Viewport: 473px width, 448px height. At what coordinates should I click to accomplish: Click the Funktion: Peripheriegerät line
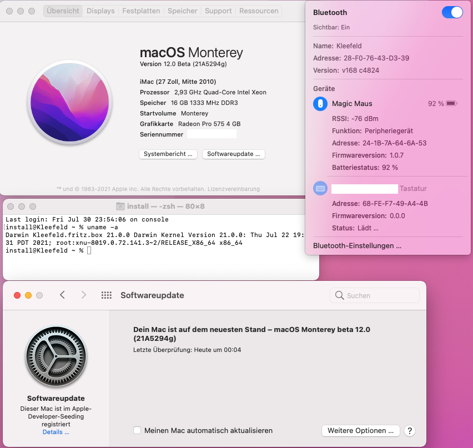pos(373,130)
